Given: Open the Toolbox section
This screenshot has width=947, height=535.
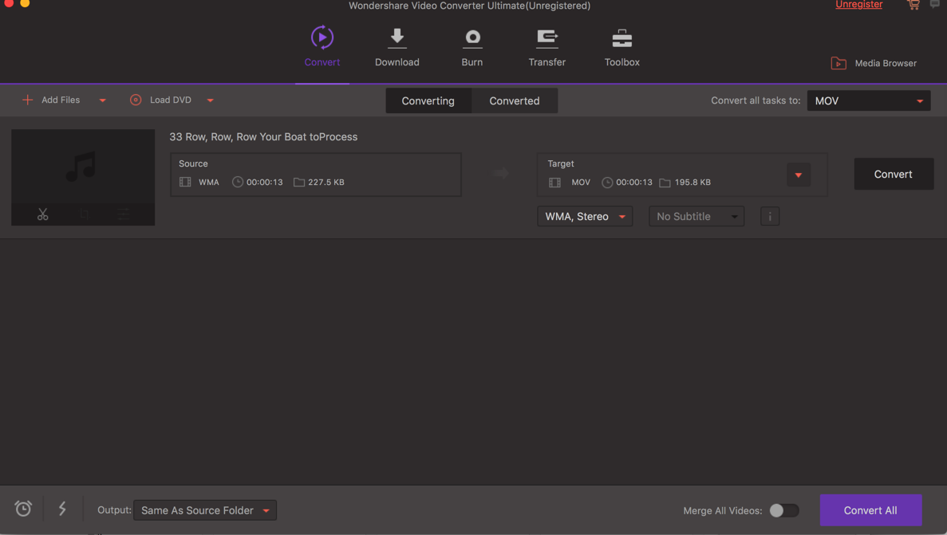Looking at the screenshot, I should 621,47.
